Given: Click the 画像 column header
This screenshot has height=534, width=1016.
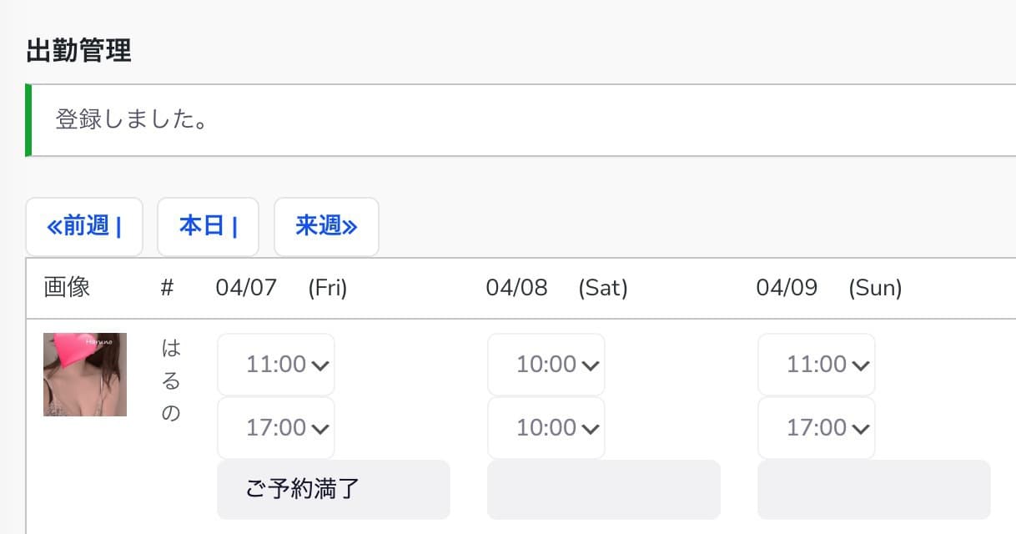Looking at the screenshot, I should tap(67, 288).
